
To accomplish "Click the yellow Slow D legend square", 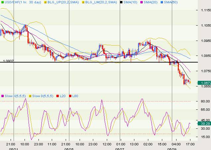I will tap(30, 96).
